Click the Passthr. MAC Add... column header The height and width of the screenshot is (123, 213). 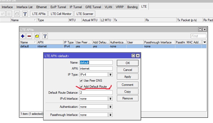[x=189, y=42]
